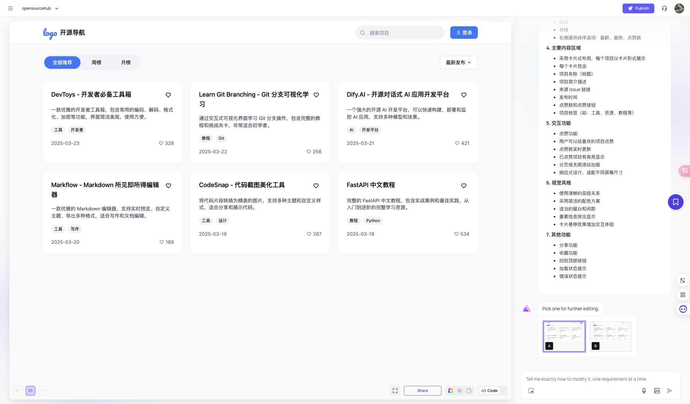This screenshot has height=404, width=690.
Task: Open the CodeSnap - 代码截图美化工具 title
Action: click(242, 185)
